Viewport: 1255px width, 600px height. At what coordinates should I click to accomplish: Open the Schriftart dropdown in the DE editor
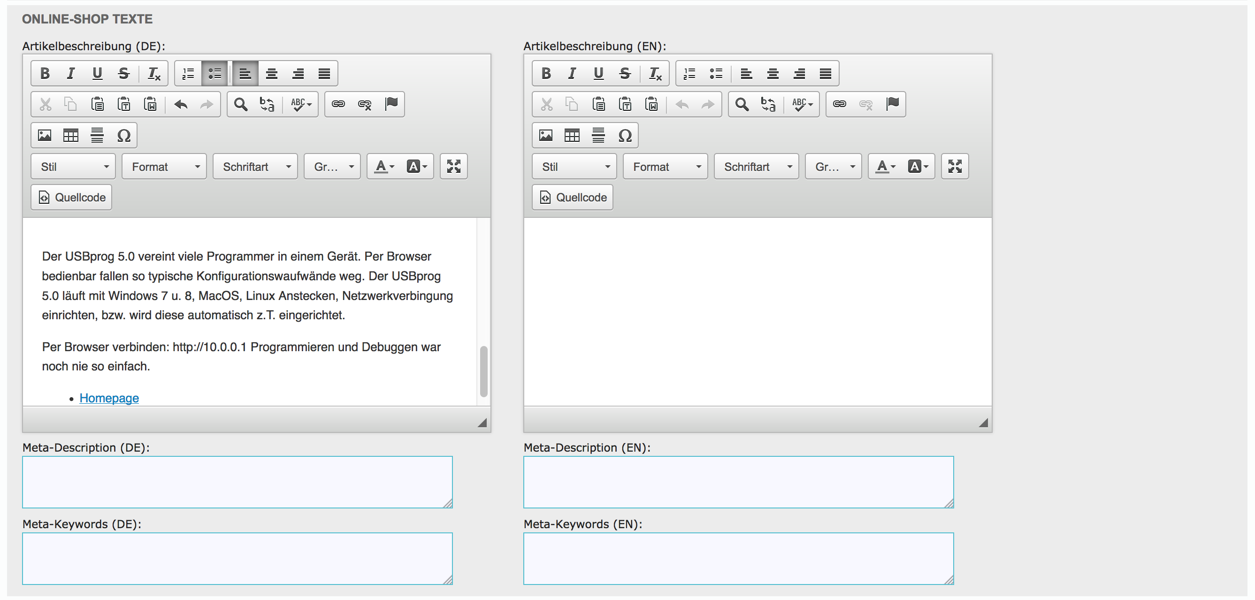255,167
